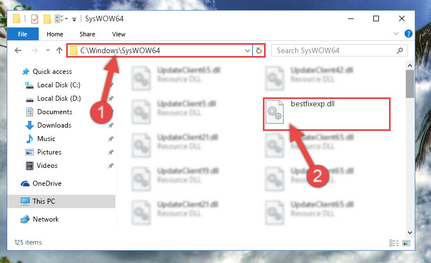Expand the recent locations dropdown arrow

48,50
